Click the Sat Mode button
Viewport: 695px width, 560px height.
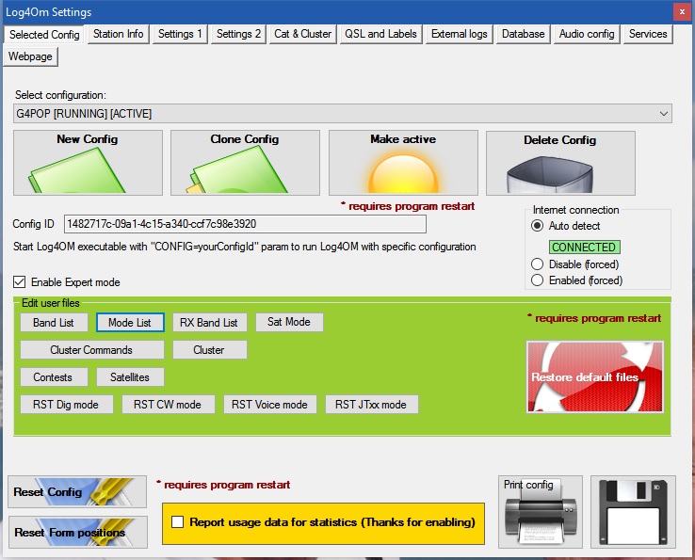pos(289,322)
